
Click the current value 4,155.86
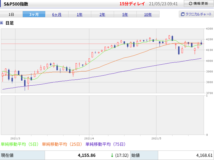(x=87, y=155)
